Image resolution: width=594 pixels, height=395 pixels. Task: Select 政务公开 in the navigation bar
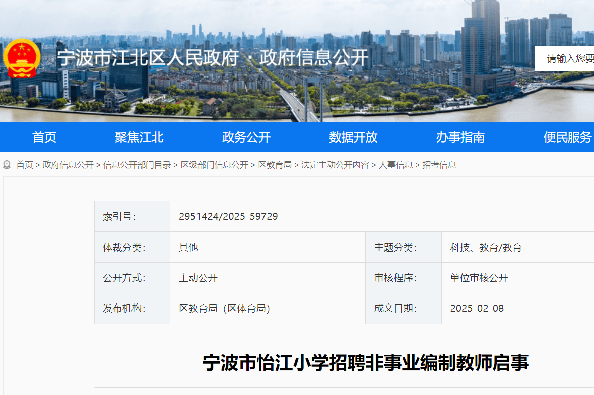click(246, 137)
